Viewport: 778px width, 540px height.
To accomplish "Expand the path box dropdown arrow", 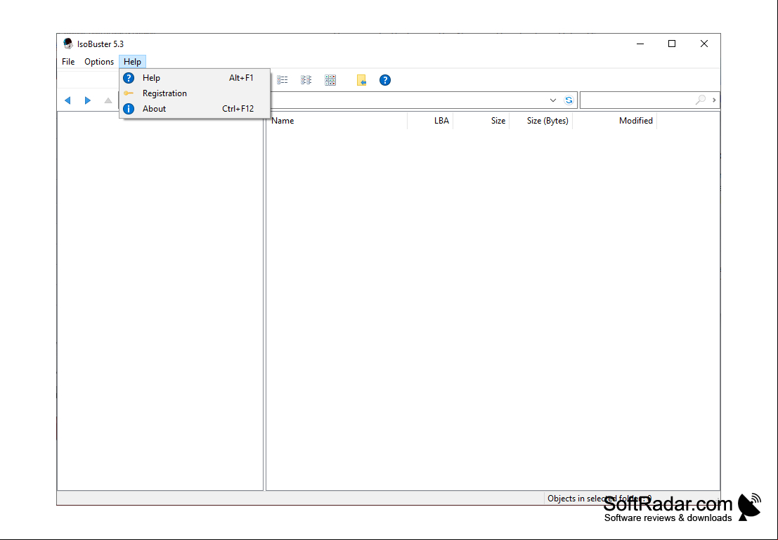I will [x=552, y=100].
